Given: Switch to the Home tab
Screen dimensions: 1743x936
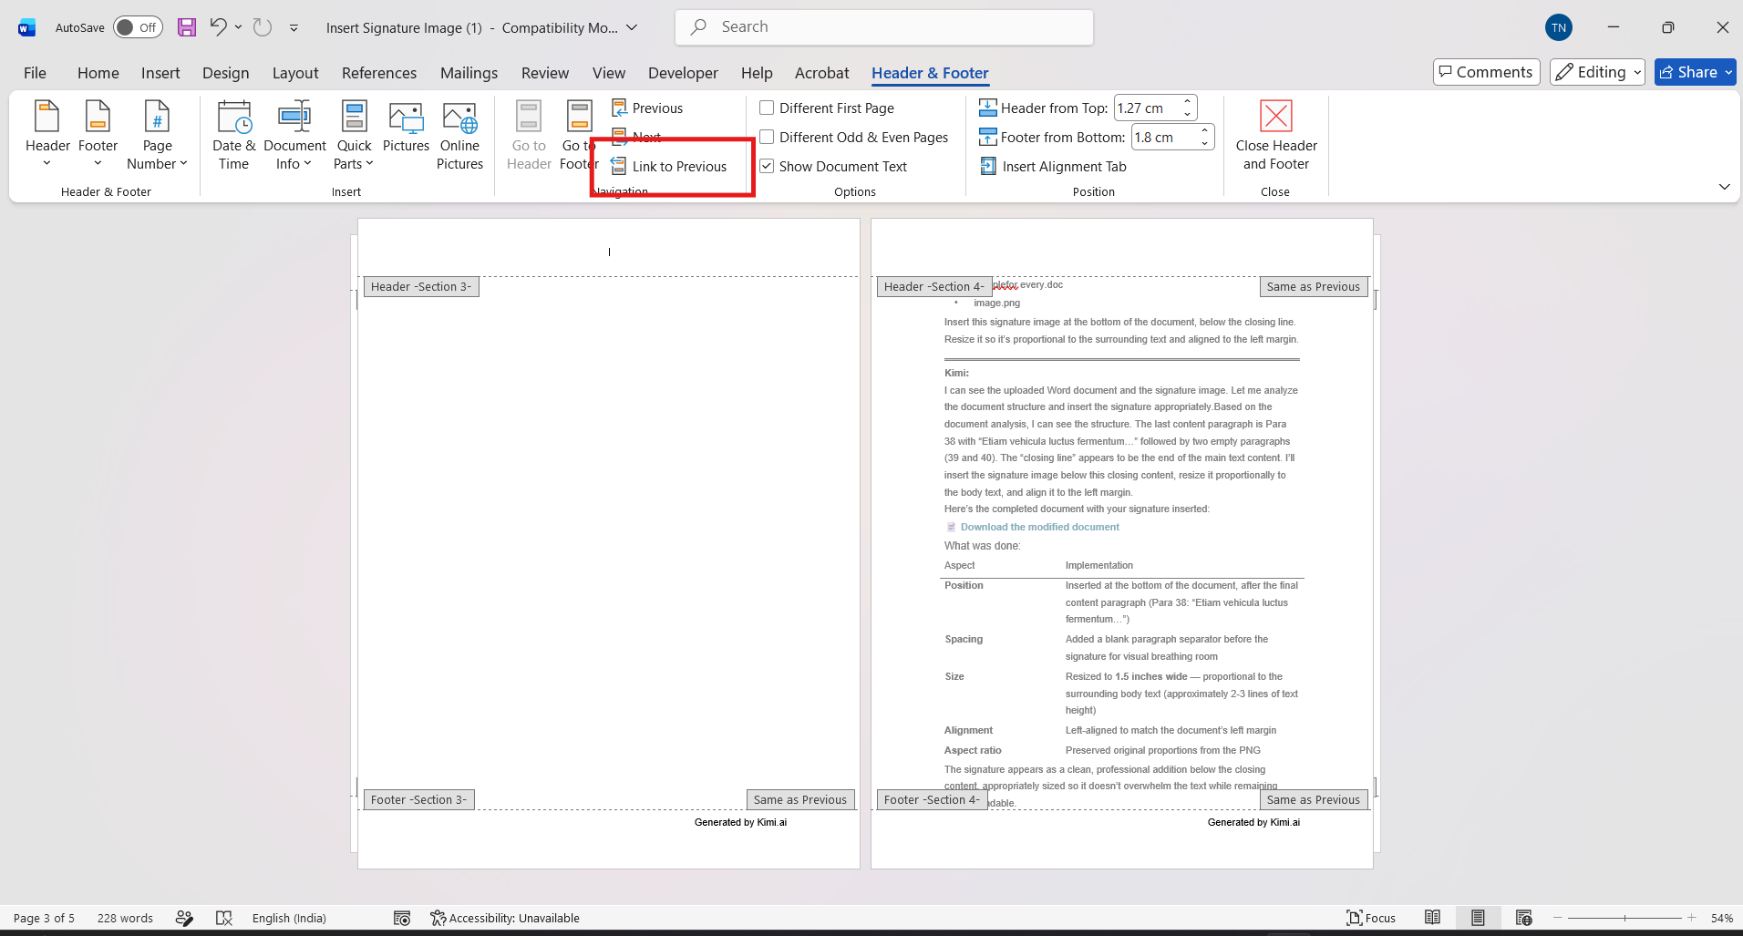Looking at the screenshot, I should (x=98, y=73).
